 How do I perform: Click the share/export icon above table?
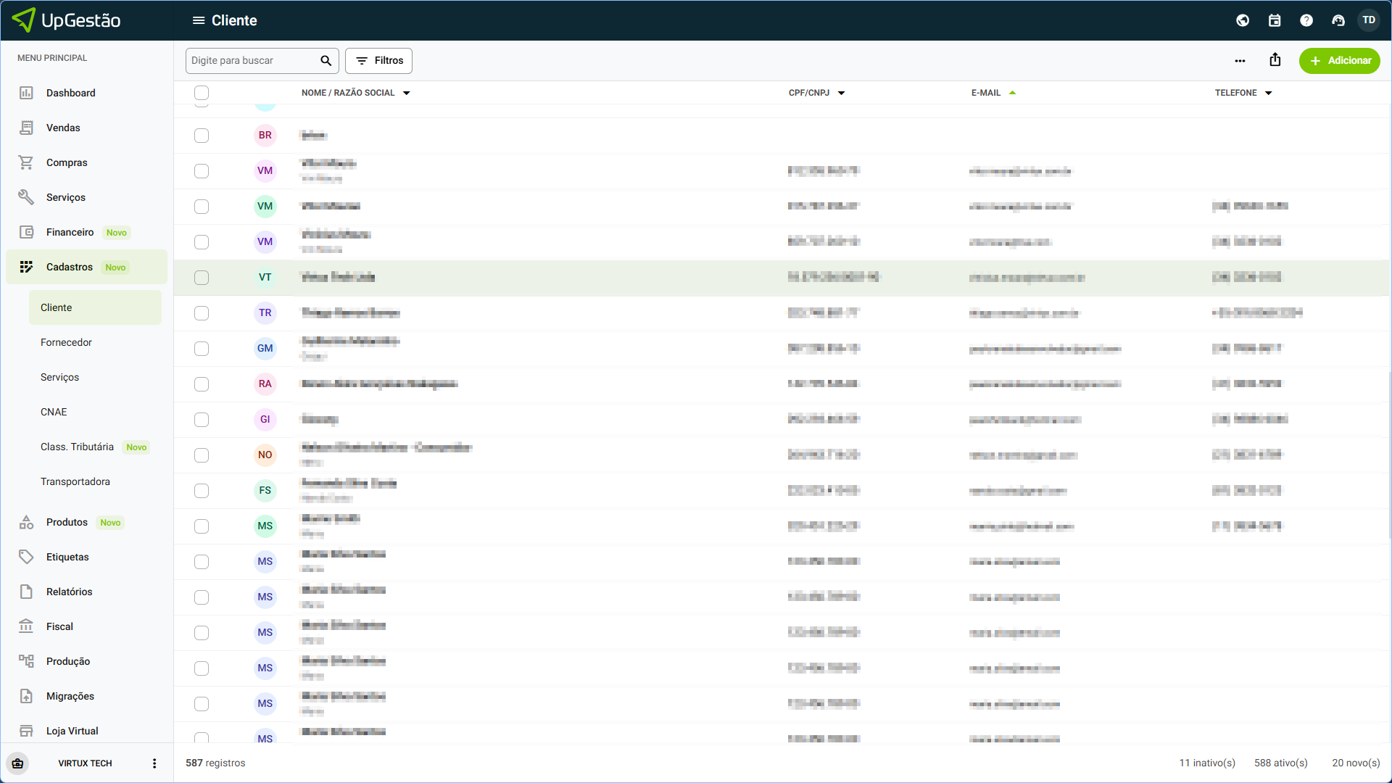[1275, 60]
